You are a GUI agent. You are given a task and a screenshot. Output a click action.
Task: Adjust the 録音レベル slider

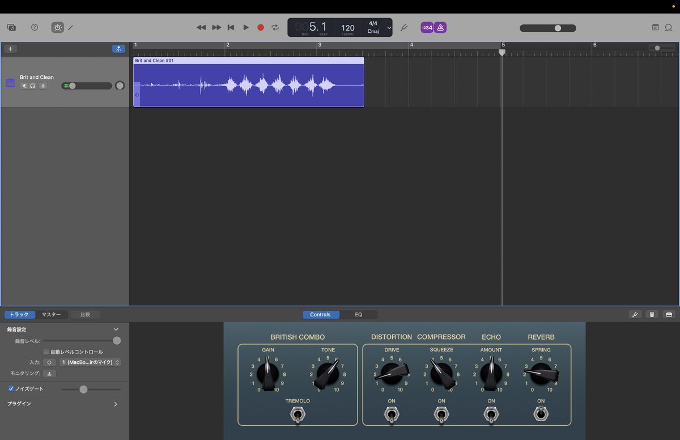[82, 341]
